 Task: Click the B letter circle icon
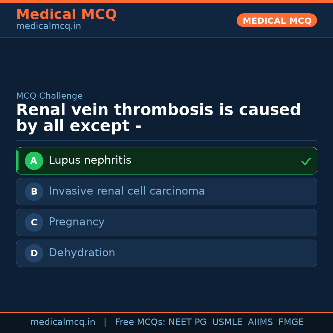(x=34, y=191)
